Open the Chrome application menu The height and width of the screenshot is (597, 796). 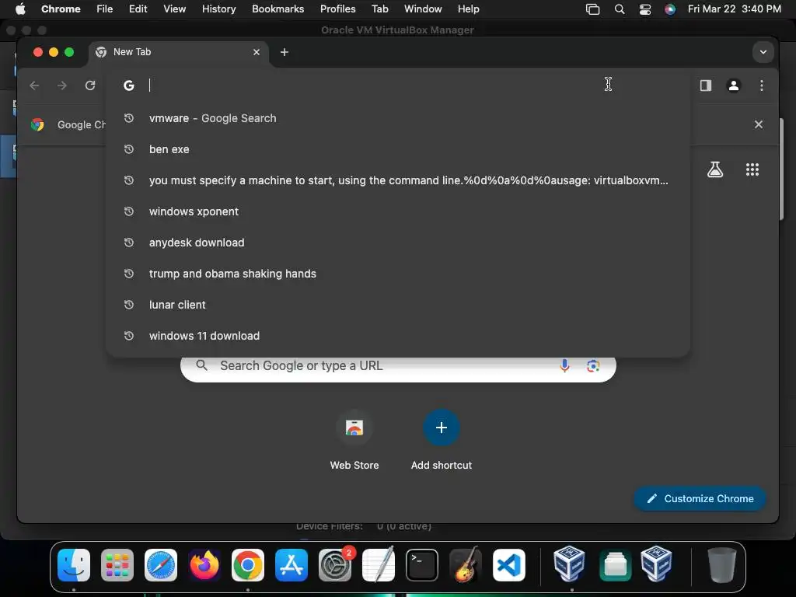click(x=61, y=9)
